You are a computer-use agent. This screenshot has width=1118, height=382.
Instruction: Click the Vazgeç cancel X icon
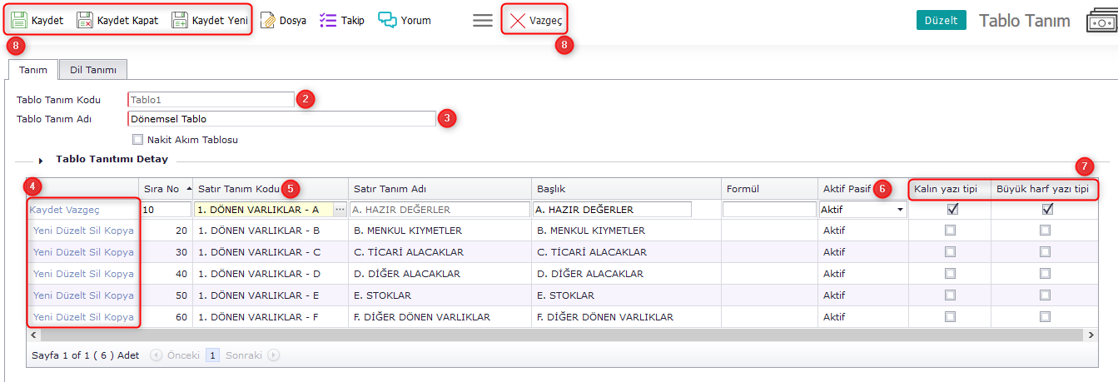[x=517, y=20]
